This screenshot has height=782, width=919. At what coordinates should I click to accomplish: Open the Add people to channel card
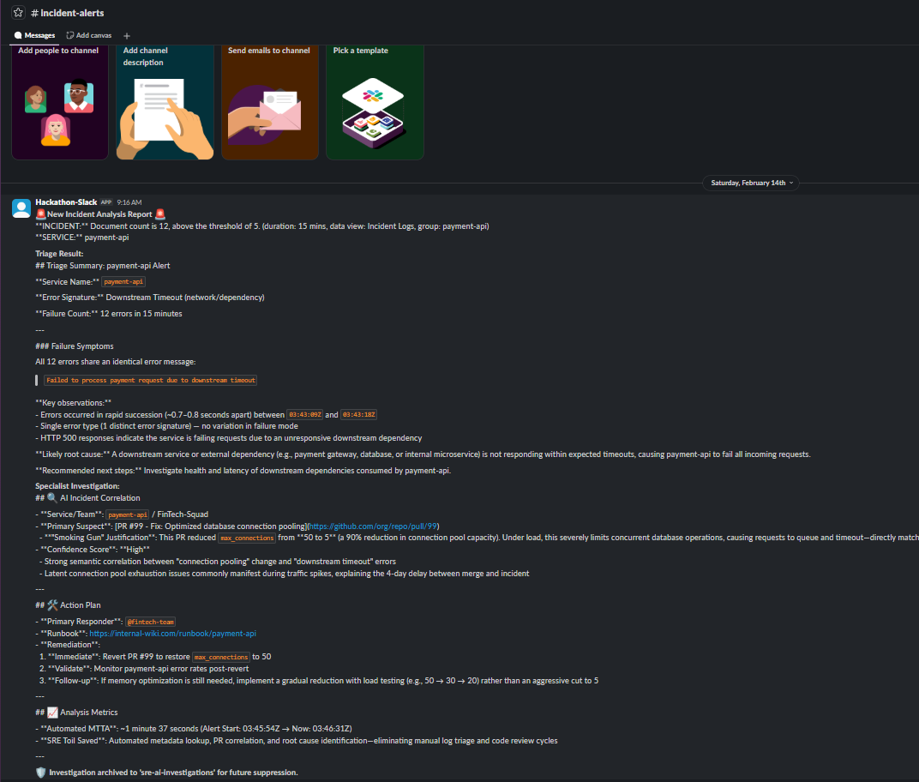[60, 102]
